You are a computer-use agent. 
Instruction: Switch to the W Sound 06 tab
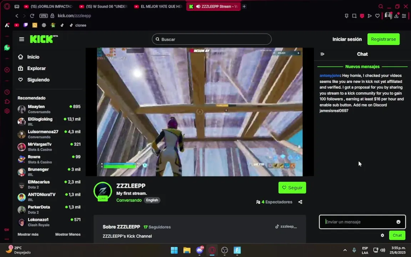pos(104,6)
